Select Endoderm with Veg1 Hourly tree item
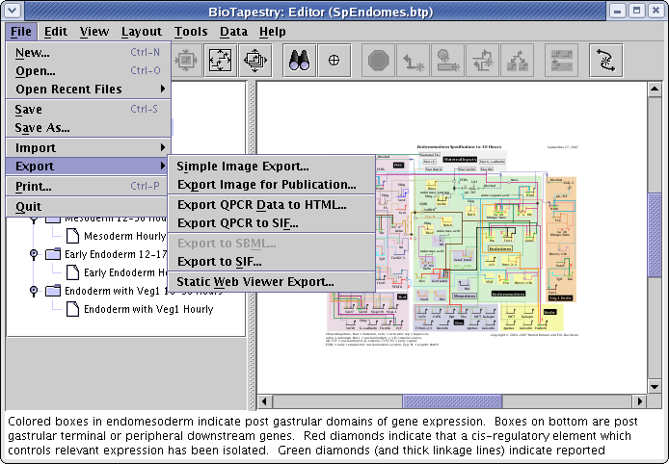This screenshot has width=669, height=464. (147, 309)
